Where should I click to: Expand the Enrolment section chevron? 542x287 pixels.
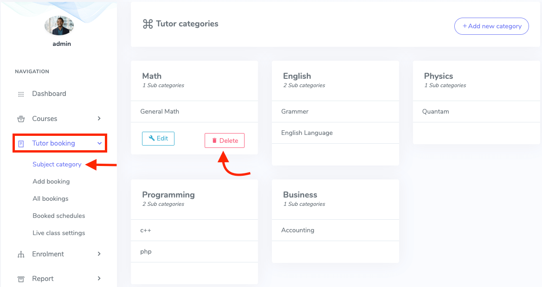coord(99,254)
